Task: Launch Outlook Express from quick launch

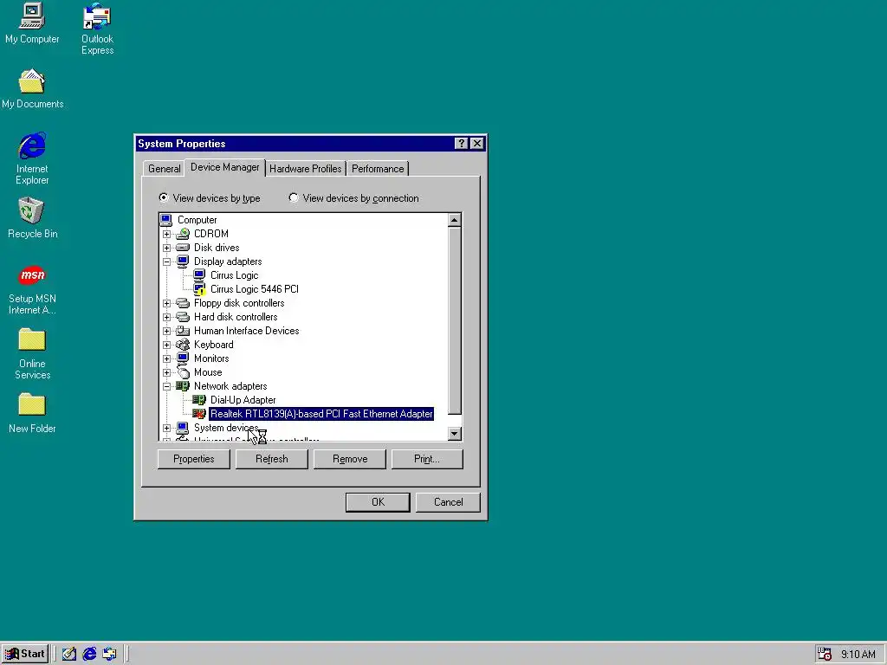Action: tap(109, 654)
